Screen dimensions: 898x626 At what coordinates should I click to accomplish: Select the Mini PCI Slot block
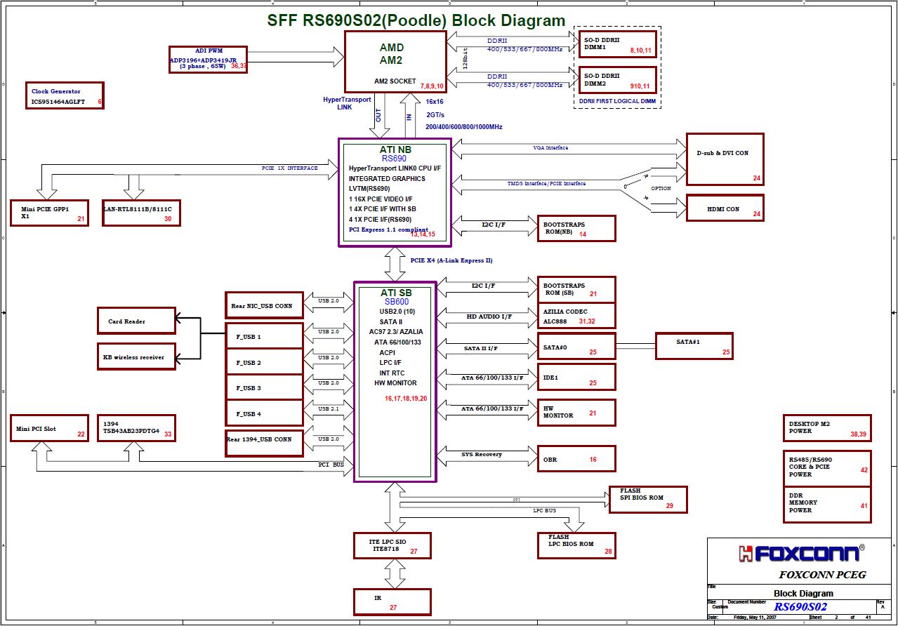coord(50,428)
